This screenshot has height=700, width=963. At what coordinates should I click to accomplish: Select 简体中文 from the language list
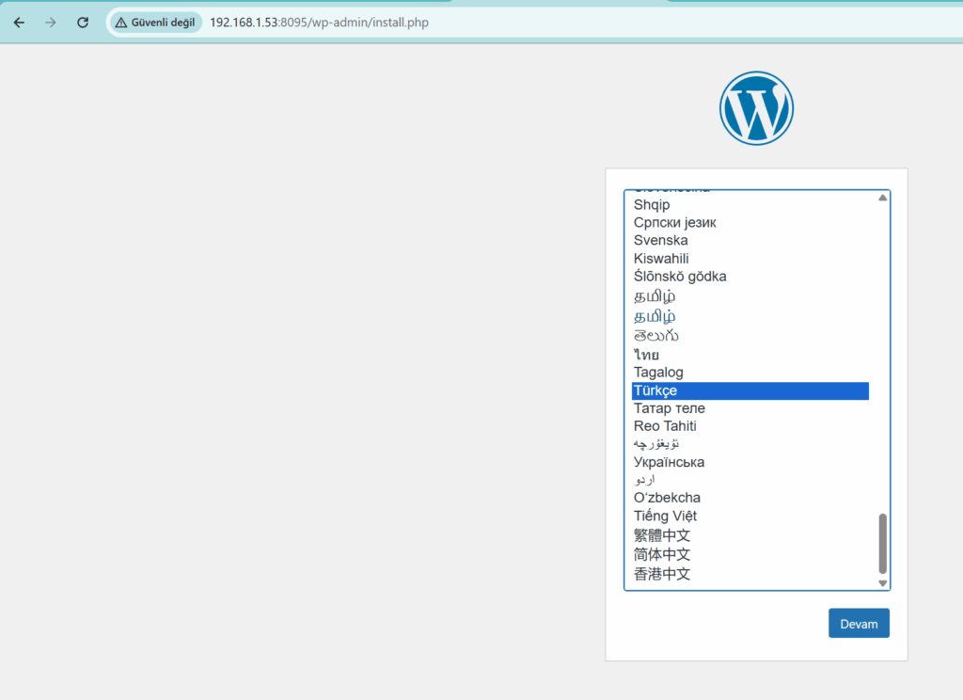tap(662, 554)
